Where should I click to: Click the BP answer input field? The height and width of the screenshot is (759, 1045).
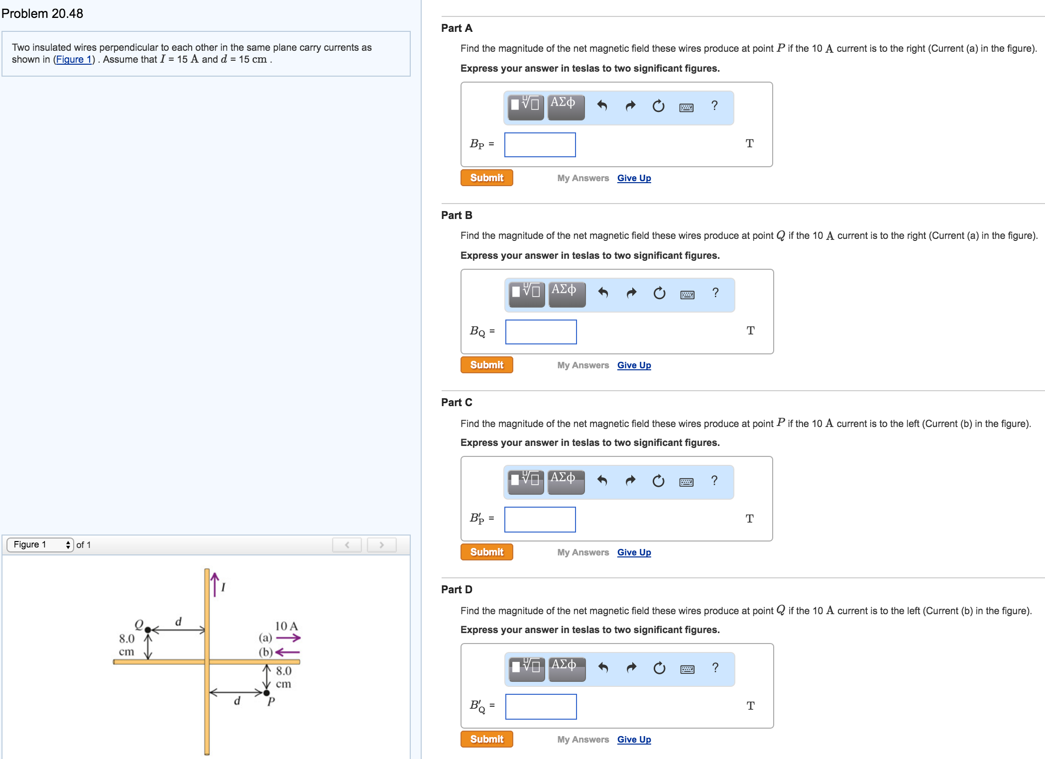tap(540, 145)
